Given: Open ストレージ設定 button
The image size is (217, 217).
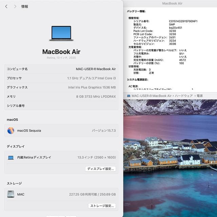Looking at the screenshot, I should click(102, 206).
